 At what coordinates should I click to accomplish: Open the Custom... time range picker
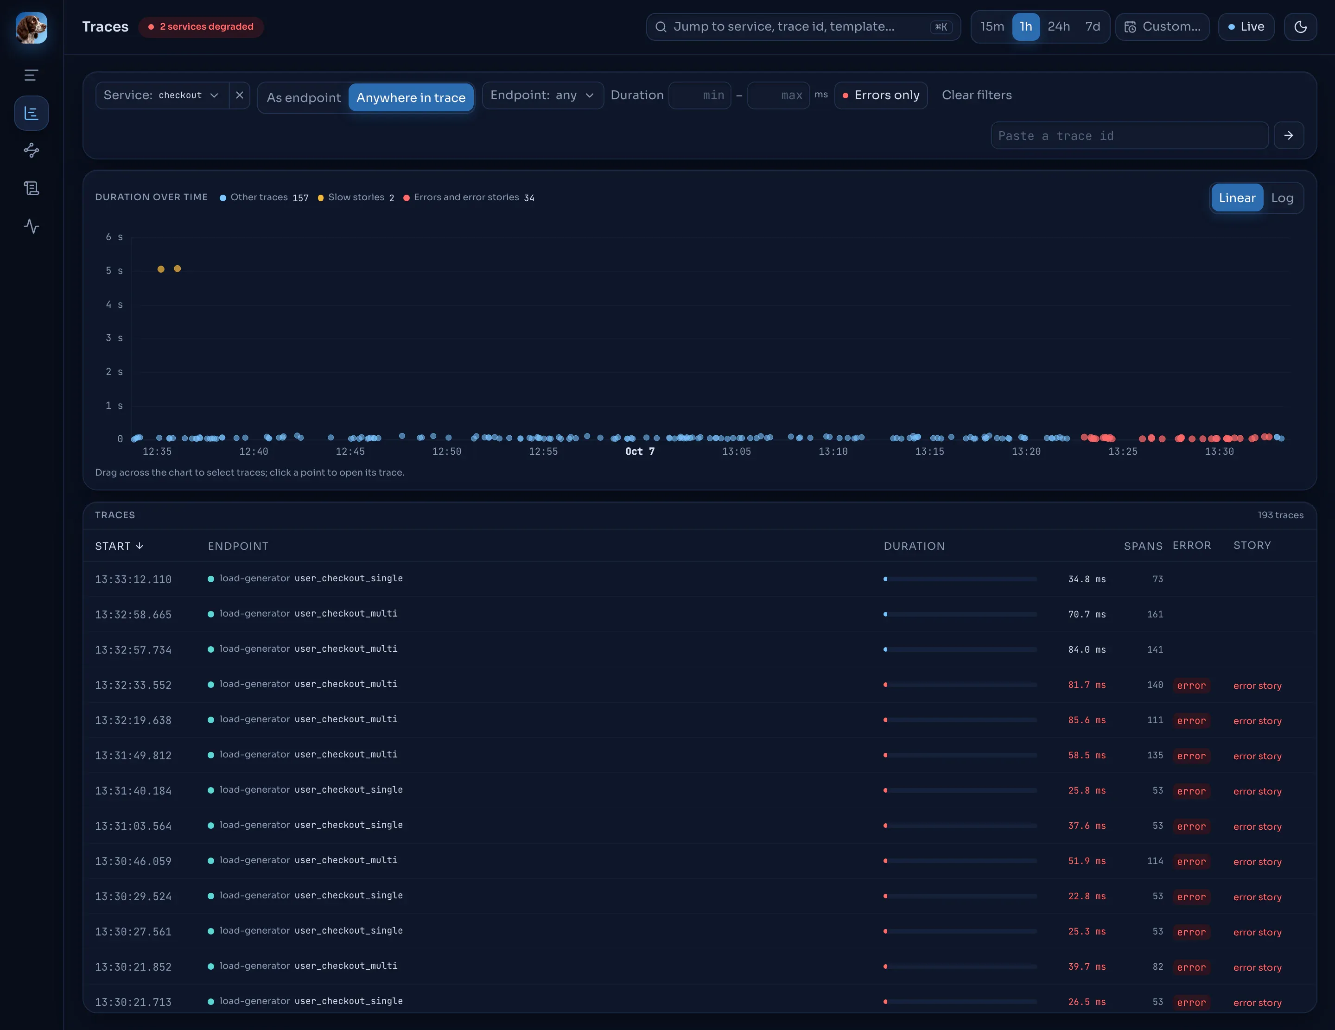(x=1162, y=27)
